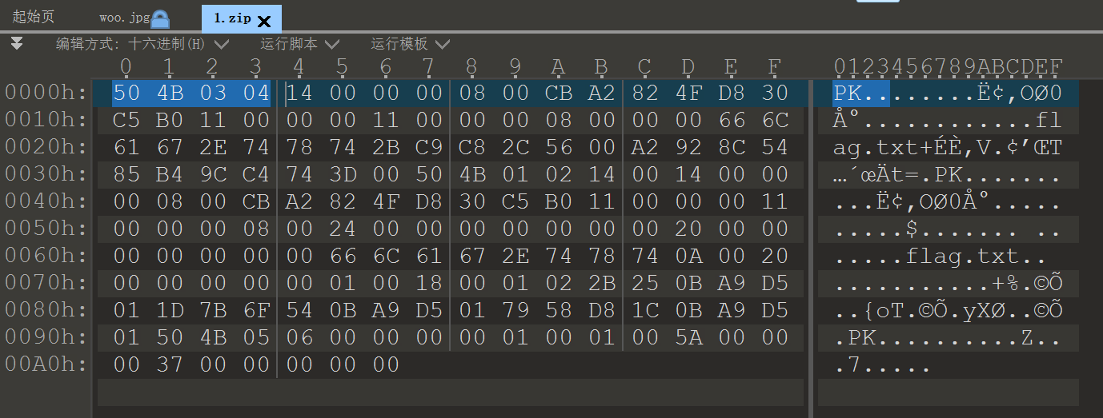Image resolution: width=1103 pixels, height=418 pixels.
Task: Click the empty strip below the hex rows
Action: coord(450,392)
